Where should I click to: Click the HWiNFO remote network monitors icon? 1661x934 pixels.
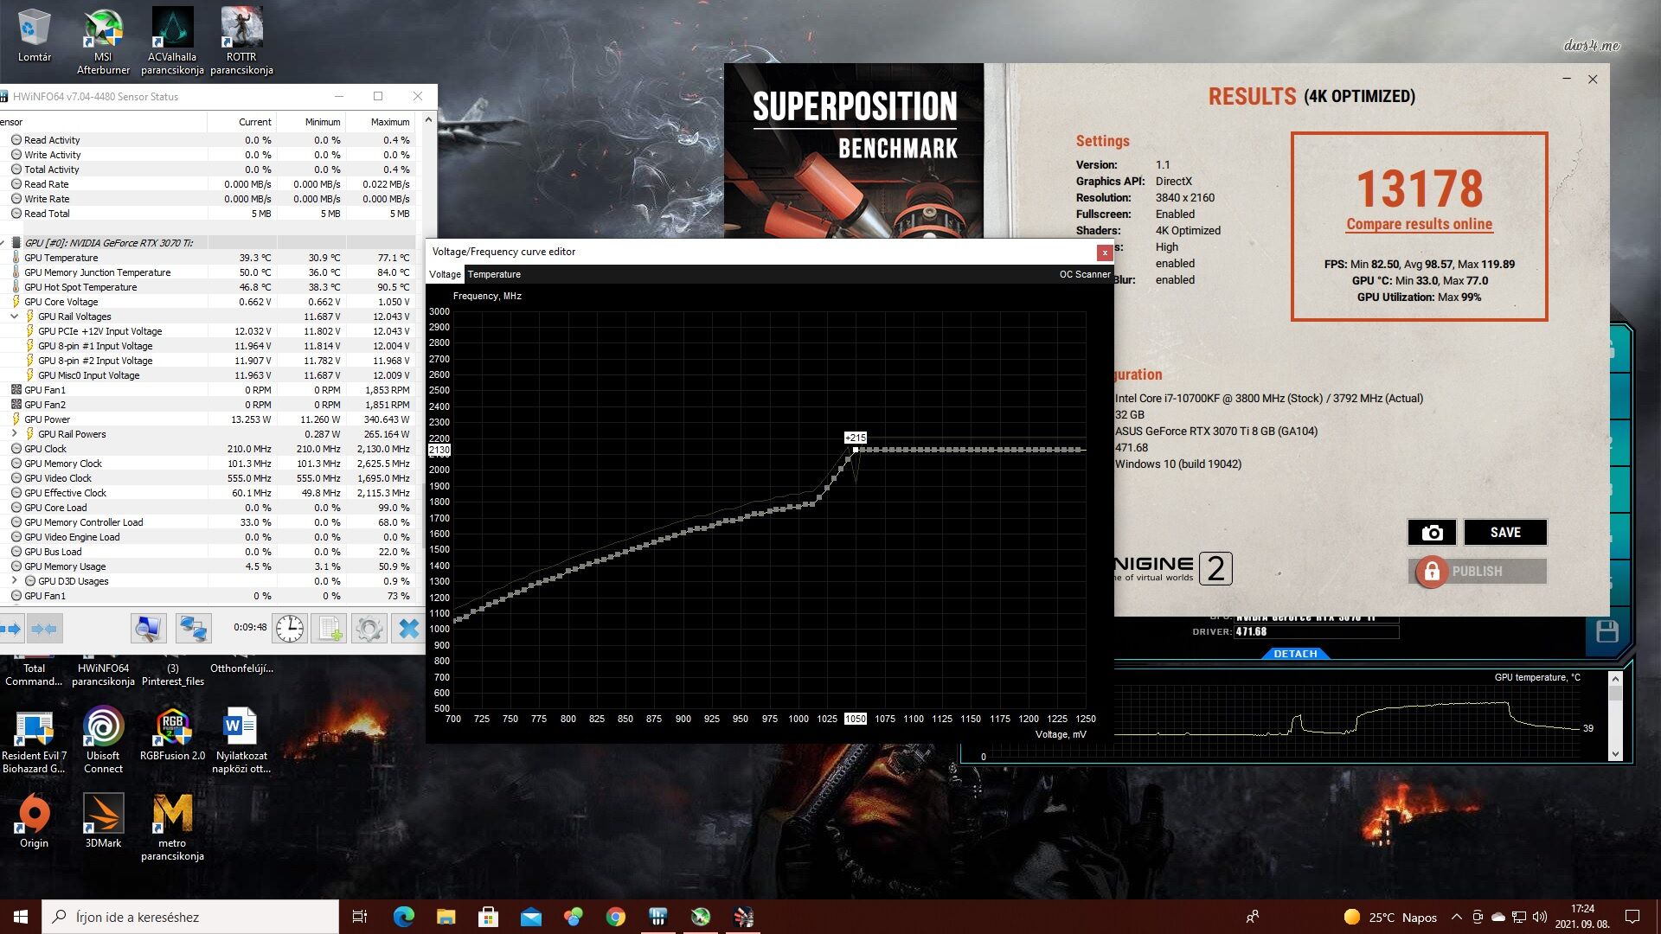tap(193, 629)
